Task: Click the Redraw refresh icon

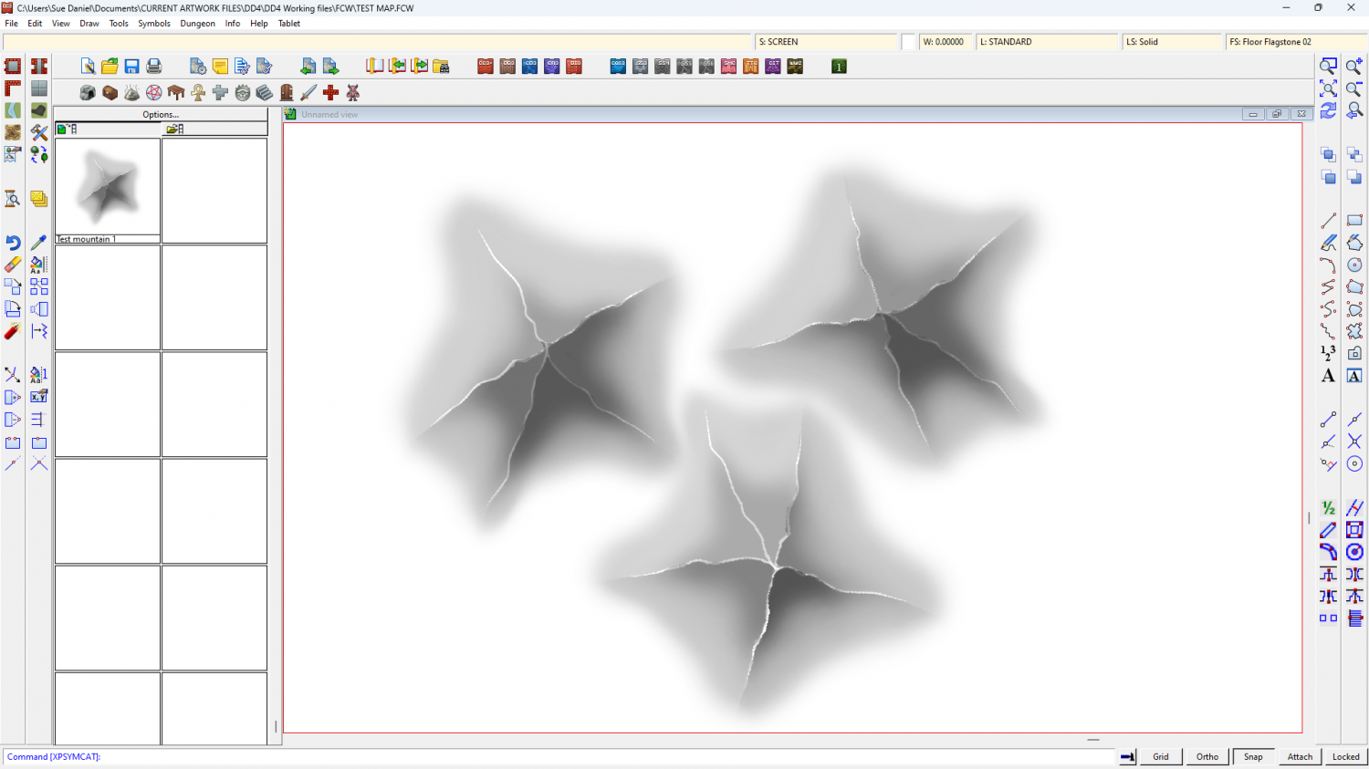Action: (1329, 110)
